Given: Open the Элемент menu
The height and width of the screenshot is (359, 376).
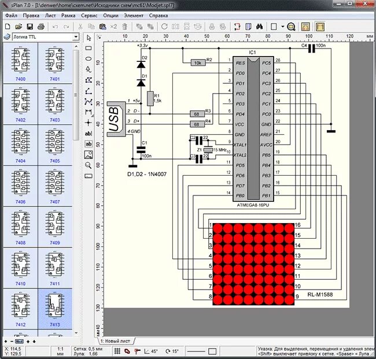Looking at the screenshot, I should pos(134,16).
